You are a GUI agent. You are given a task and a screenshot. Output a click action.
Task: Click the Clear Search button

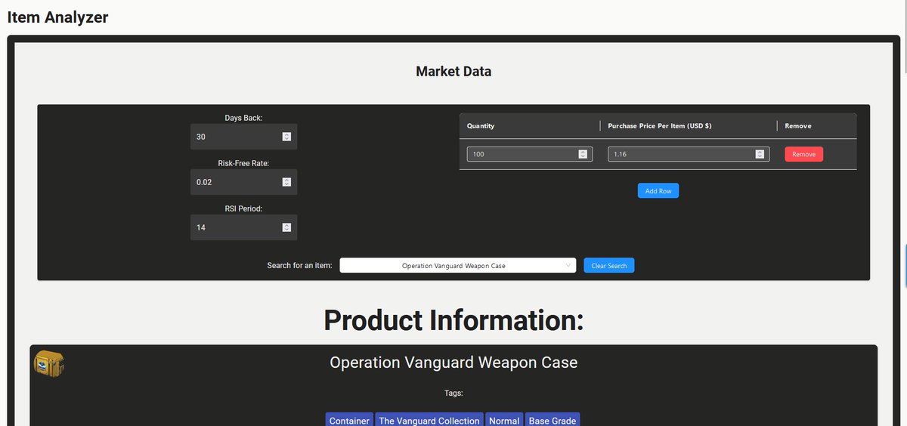click(609, 265)
